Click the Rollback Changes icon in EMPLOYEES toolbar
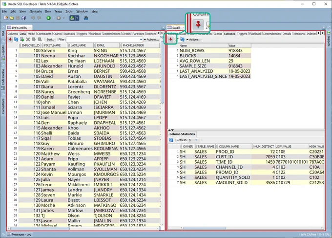 click(x=40, y=40)
